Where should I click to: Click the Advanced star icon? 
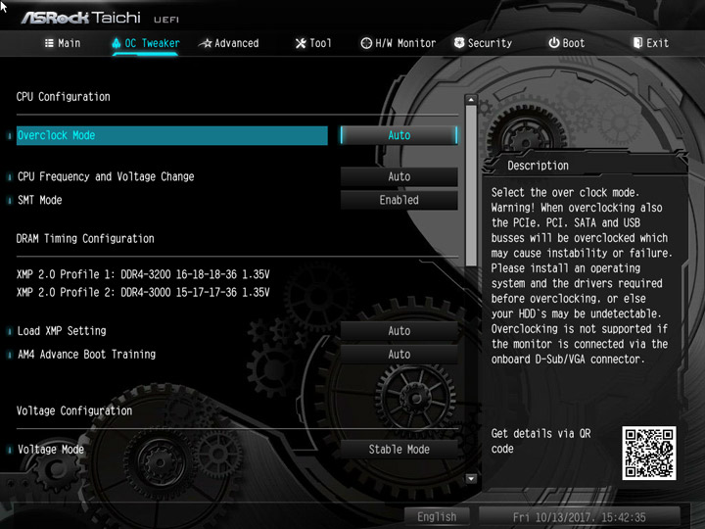206,43
